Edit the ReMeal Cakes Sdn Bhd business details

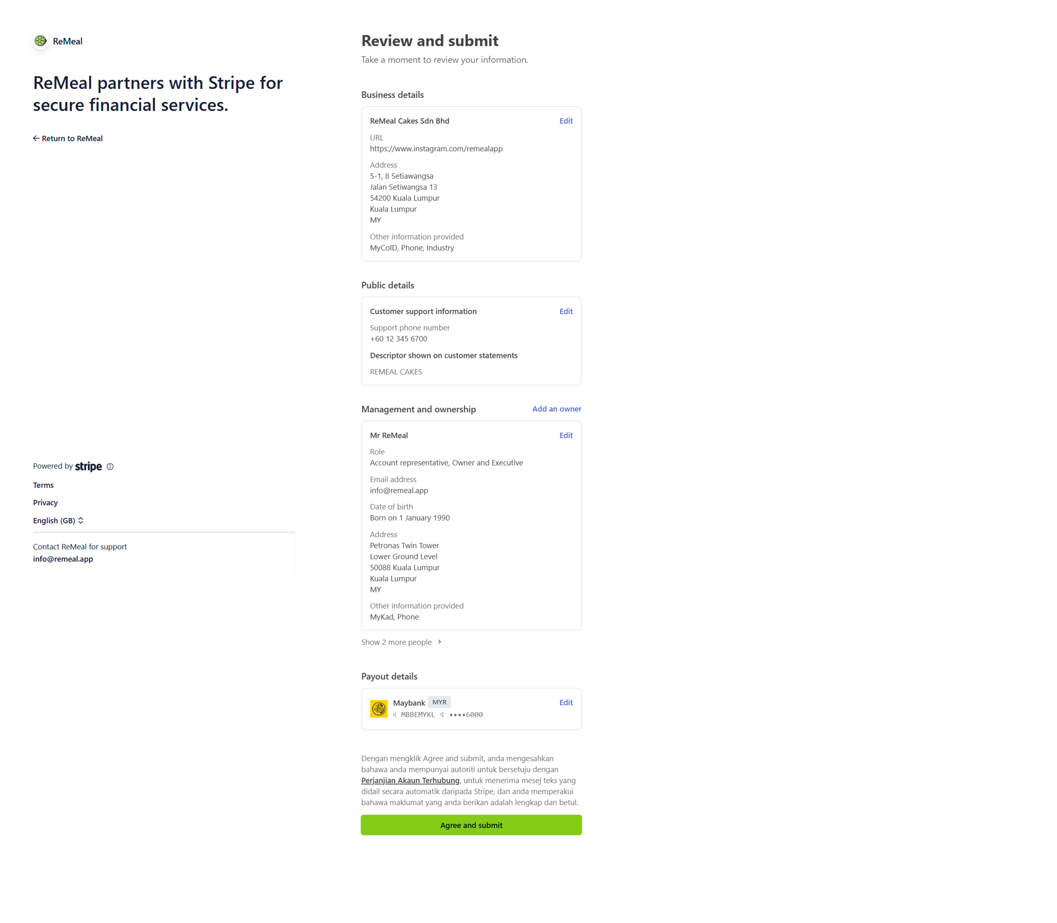(x=565, y=121)
